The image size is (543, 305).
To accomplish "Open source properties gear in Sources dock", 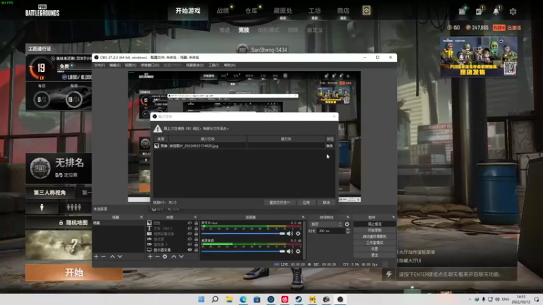I will click(x=165, y=257).
